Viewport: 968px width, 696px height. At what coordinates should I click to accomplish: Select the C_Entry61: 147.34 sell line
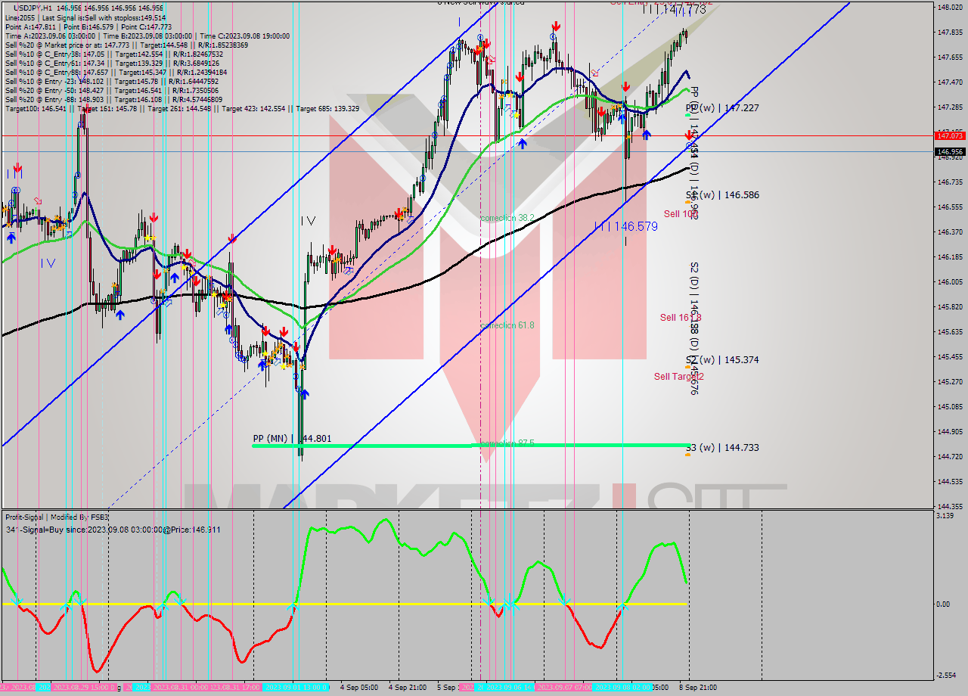[113, 63]
